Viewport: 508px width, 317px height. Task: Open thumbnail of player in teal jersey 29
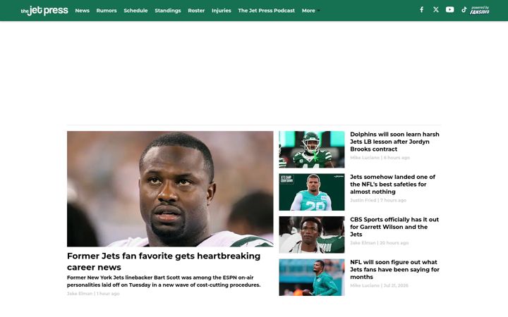312,192
